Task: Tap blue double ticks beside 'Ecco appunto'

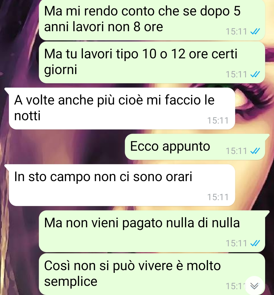Action: [x=255, y=151]
